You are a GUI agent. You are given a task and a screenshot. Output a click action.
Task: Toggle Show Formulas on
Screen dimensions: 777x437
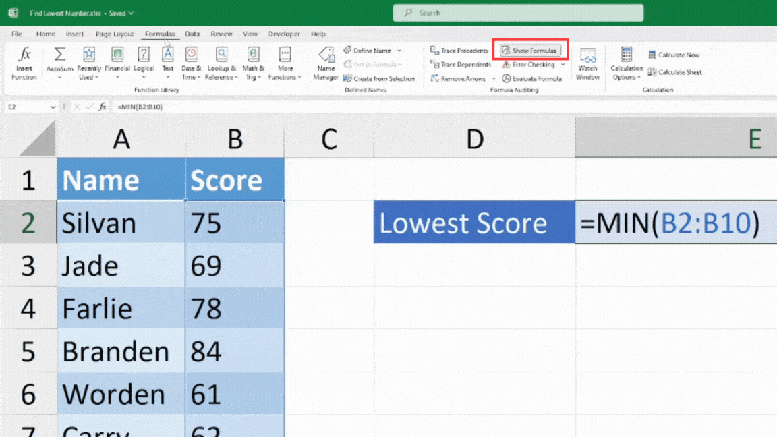530,50
